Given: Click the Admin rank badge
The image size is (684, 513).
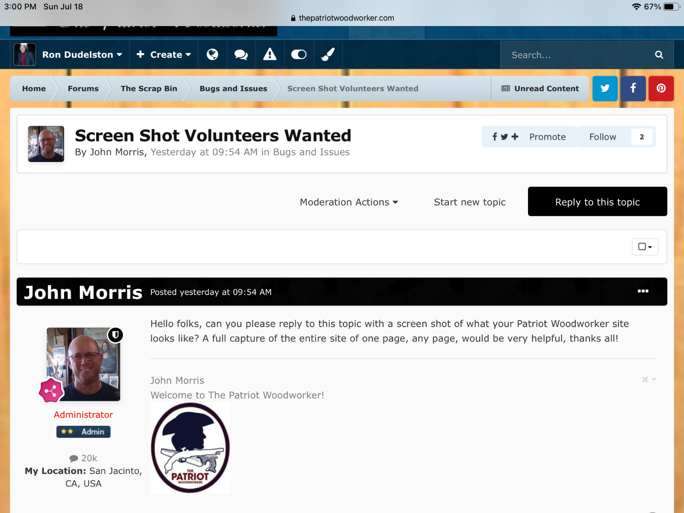Looking at the screenshot, I should point(83,432).
